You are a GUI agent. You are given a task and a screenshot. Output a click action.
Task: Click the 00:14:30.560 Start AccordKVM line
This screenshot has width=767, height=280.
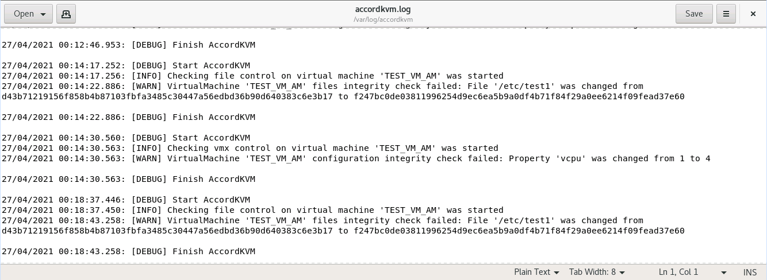coord(126,138)
